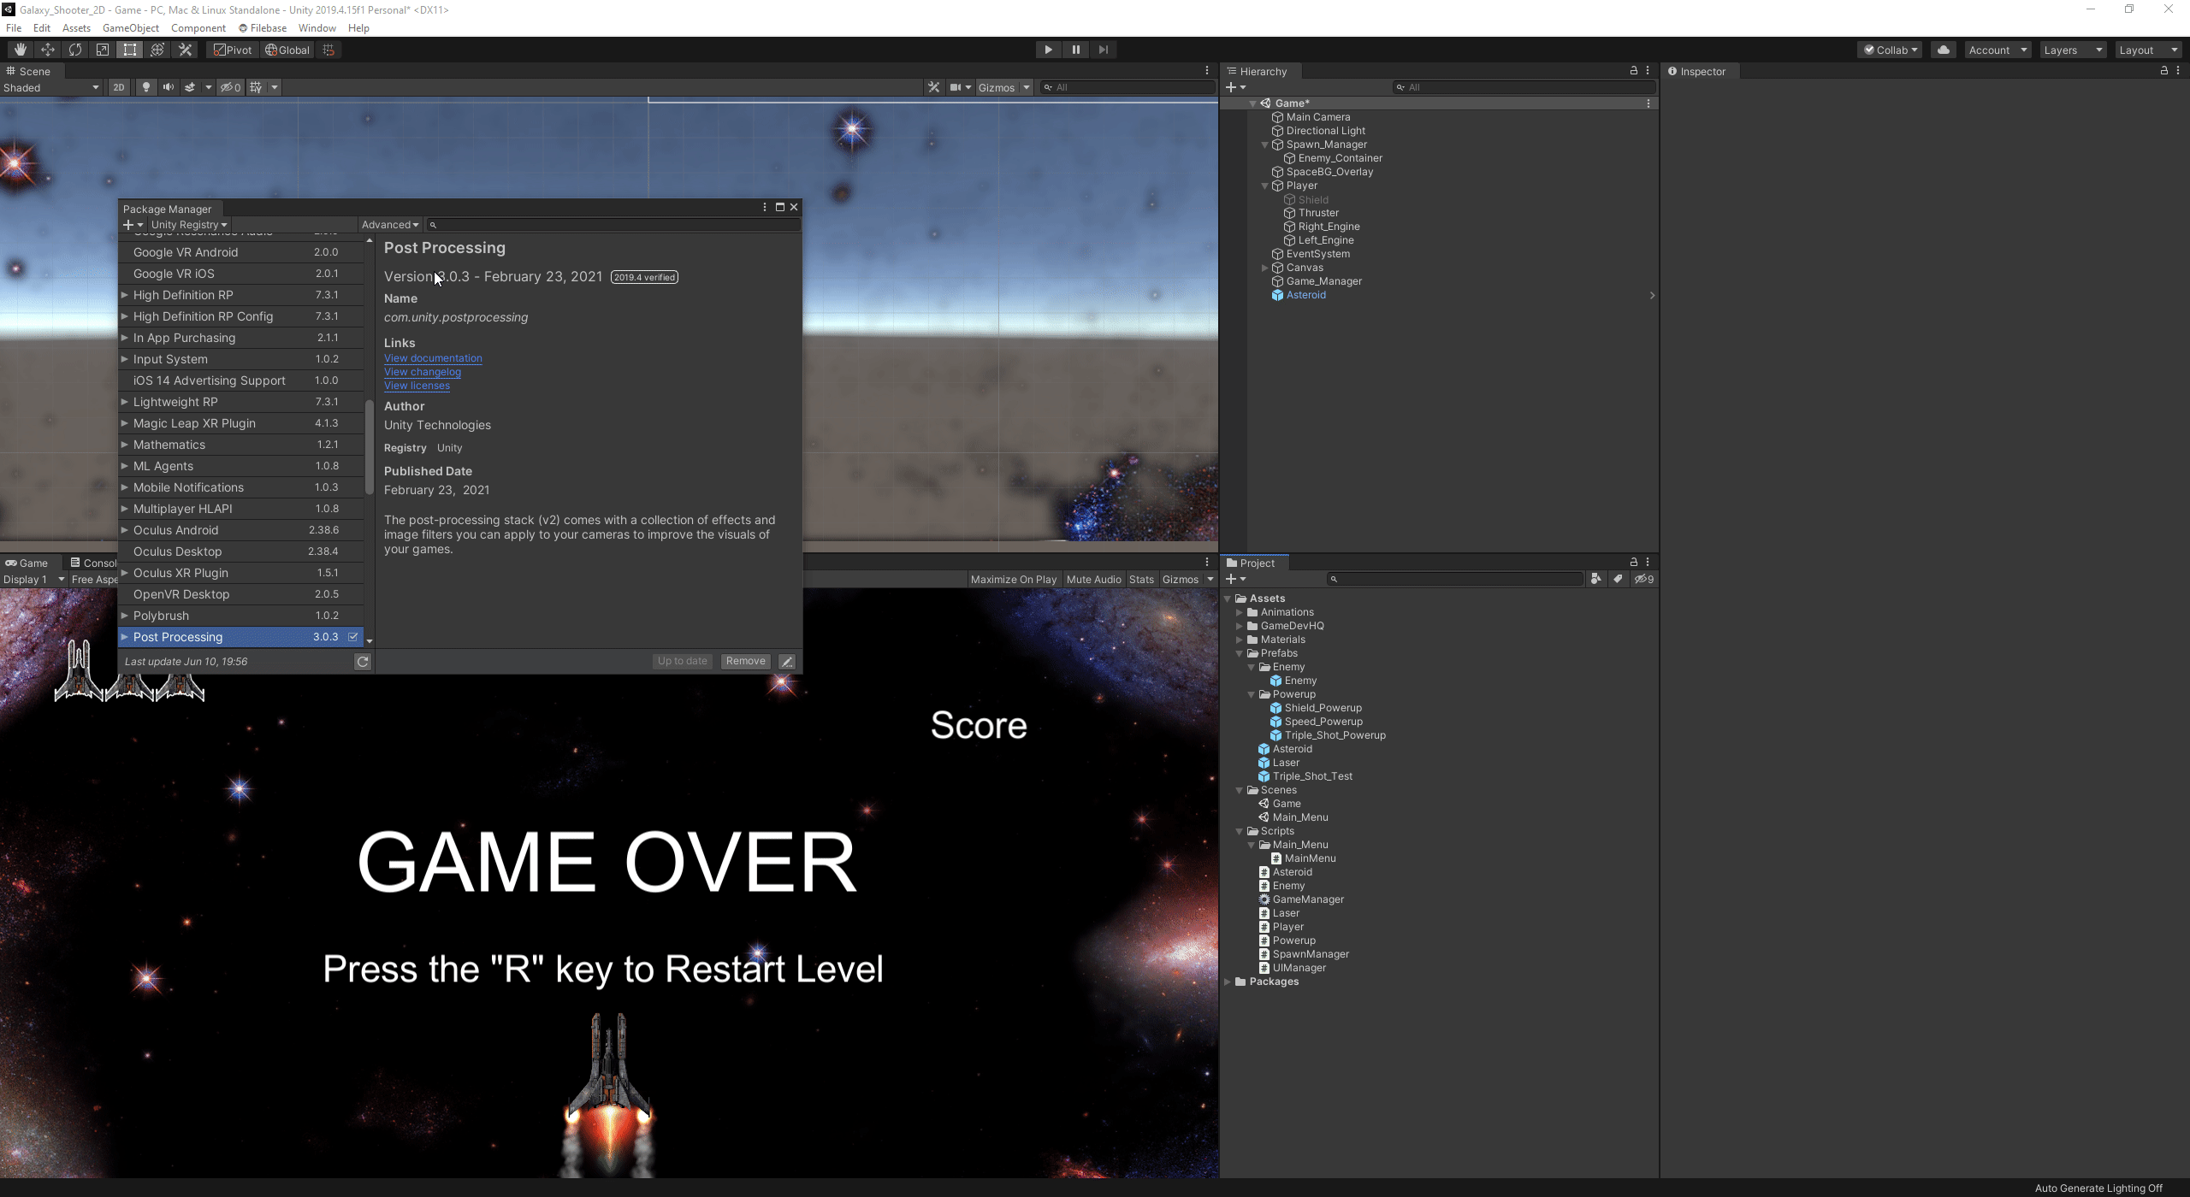Toggle scene lighting bulb icon

point(146,87)
